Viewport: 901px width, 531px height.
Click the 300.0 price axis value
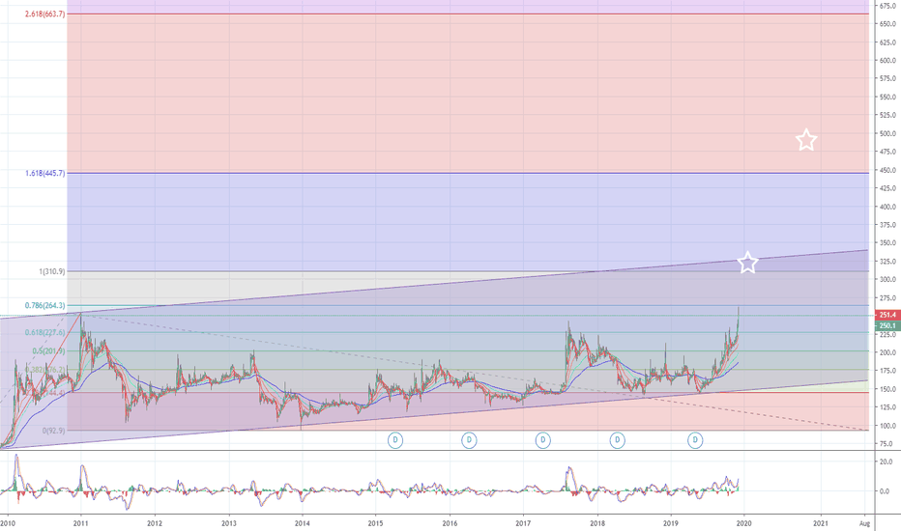point(887,280)
